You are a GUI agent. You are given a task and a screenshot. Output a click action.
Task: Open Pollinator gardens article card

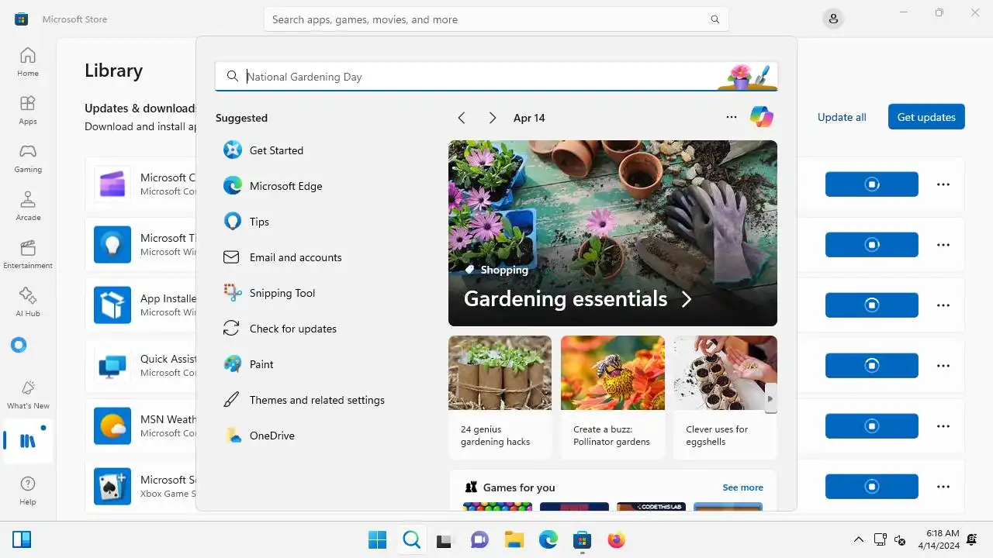coord(613,398)
